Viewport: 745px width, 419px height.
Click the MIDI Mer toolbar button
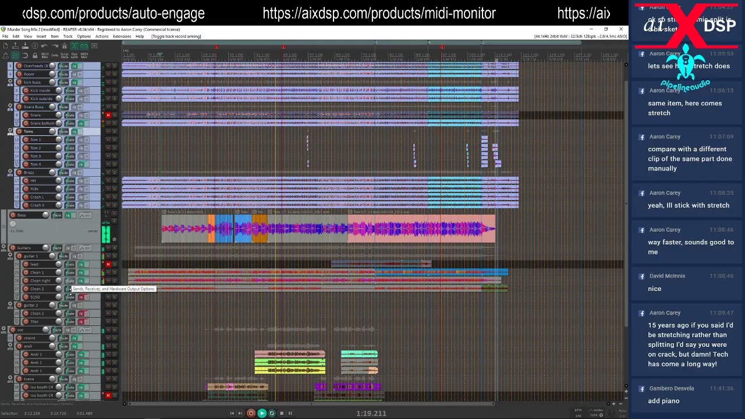pos(84,55)
